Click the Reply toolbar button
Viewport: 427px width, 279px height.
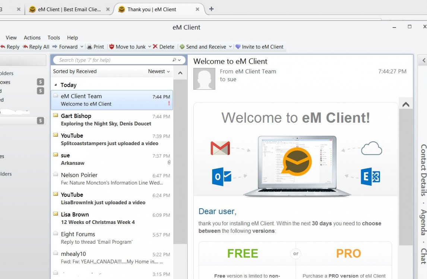point(10,47)
